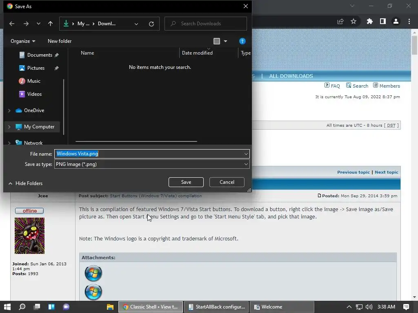Expand the My Computer tree node
The width and height of the screenshot is (418, 313).
(9, 127)
